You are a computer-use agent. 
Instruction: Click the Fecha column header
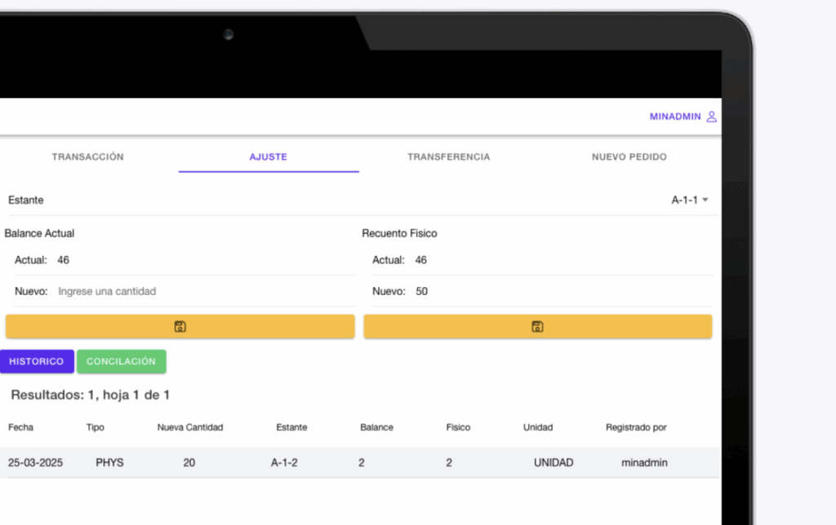[20, 427]
